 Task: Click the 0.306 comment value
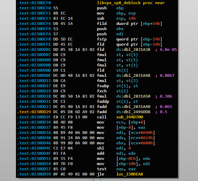(166, 96)
